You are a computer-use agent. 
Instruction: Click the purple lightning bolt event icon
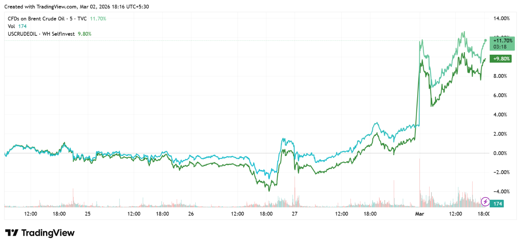(x=485, y=202)
